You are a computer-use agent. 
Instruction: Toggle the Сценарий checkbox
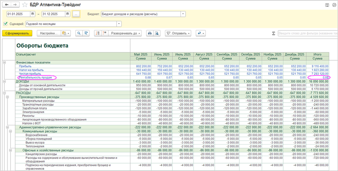click(x=5, y=24)
